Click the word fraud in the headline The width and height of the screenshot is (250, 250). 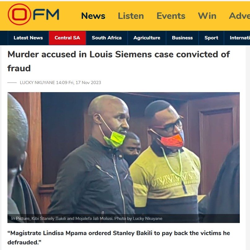coord(19,68)
